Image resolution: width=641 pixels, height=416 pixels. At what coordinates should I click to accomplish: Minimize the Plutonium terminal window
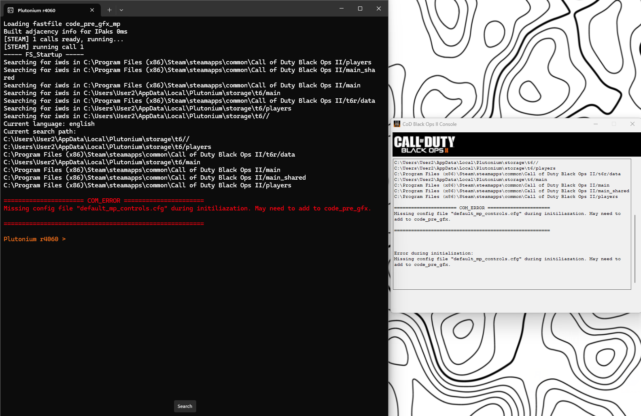click(342, 8)
